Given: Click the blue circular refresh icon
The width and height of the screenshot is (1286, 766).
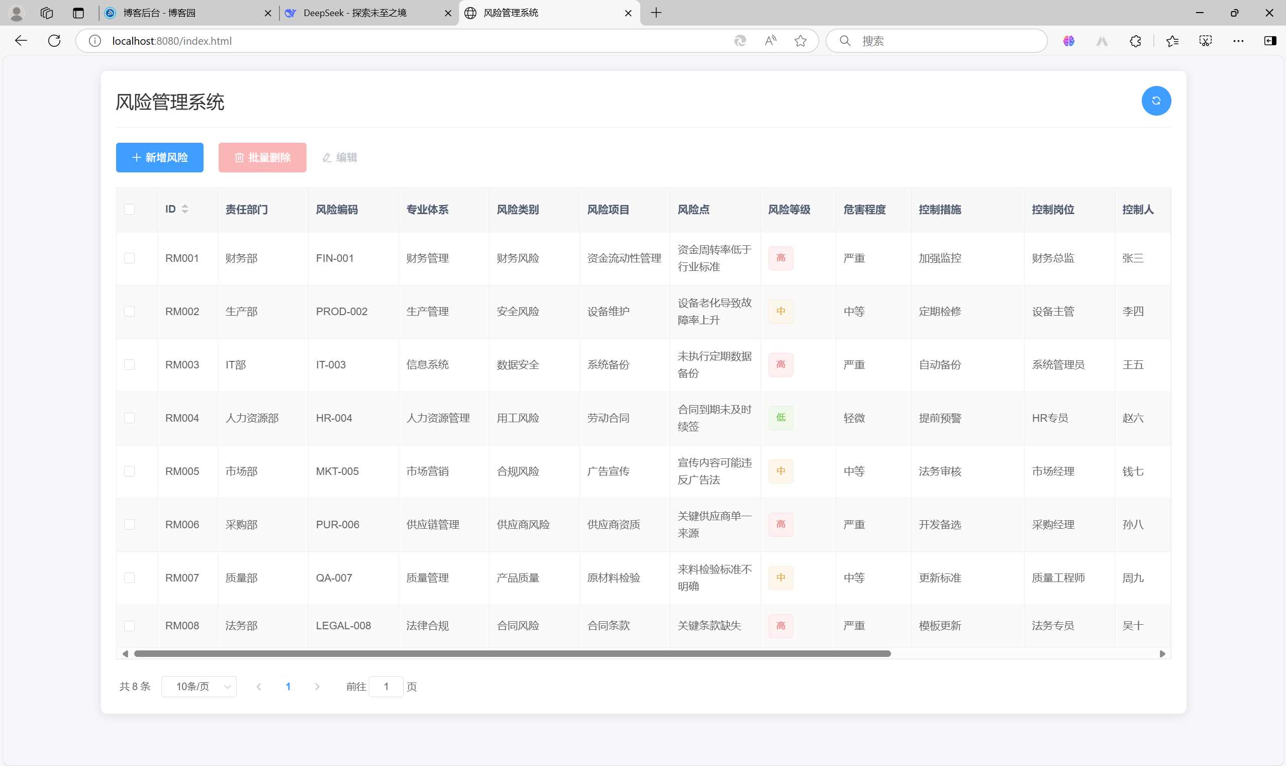Looking at the screenshot, I should [1155, 101].
